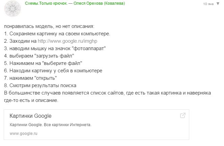The height and width of the screenshot is (146, 224).
Task: Click step 7 нажимаем открыть text
Action: coord(30,78)
